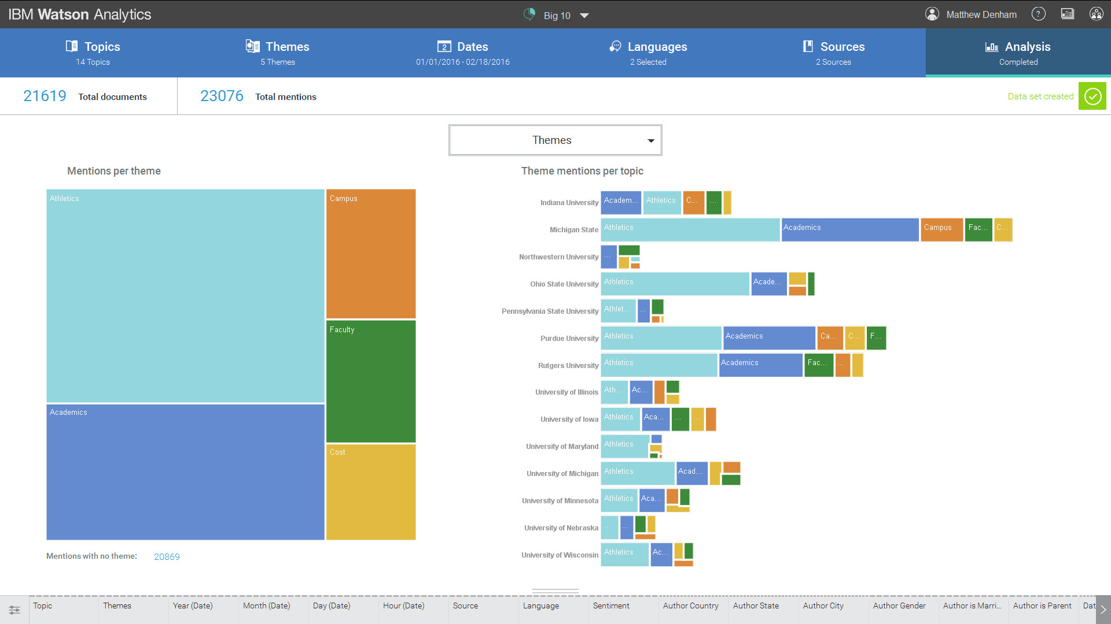1111x624 pixels.
Task: Open the Dates tab
Action: (463, 53)
